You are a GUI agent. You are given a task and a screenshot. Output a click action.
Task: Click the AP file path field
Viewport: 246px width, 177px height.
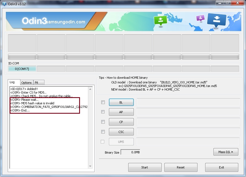pyautogui.click(x=188, y=112)
